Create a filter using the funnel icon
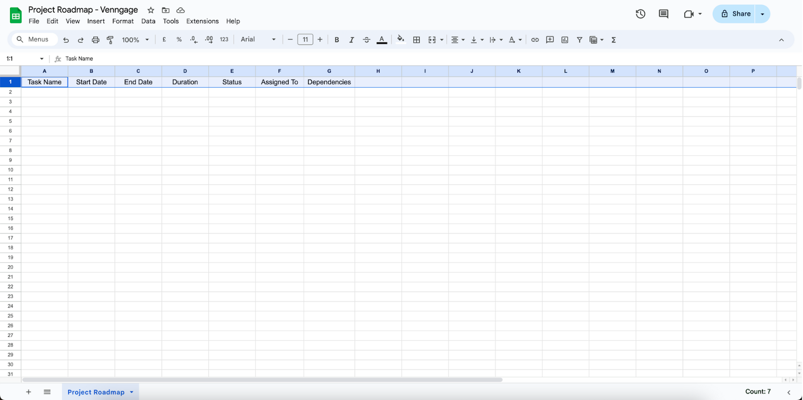803x400 pixels. click(x=580, y=40)
